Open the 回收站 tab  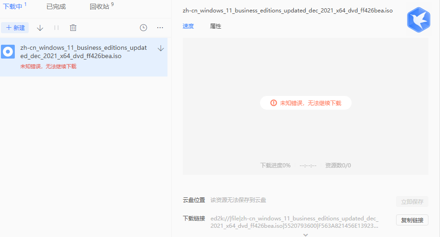(99, 6)
